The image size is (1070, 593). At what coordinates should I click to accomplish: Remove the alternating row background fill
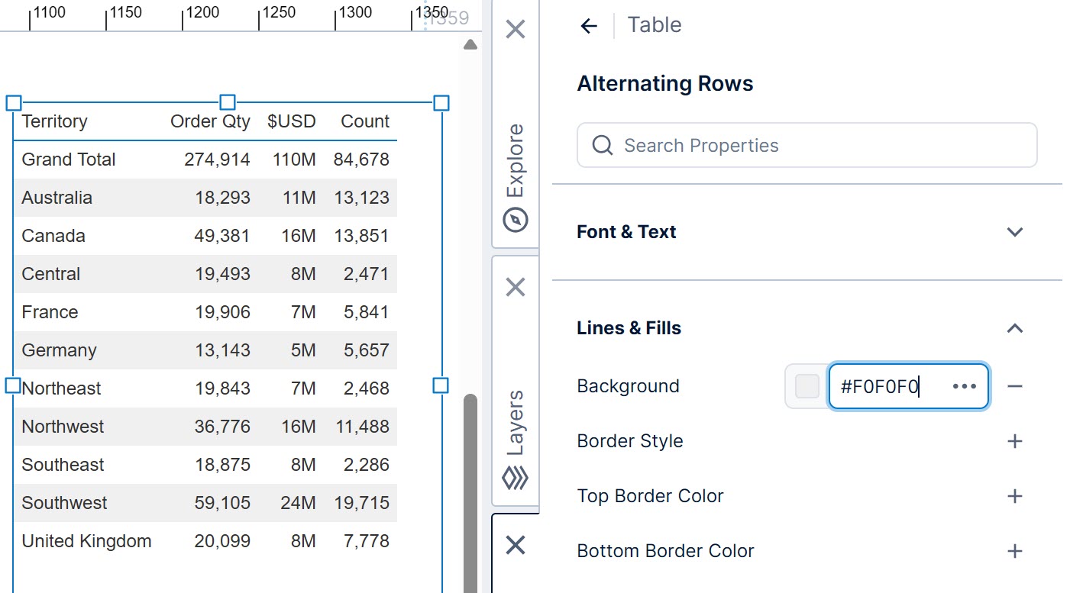click(x=1015, y=386)
